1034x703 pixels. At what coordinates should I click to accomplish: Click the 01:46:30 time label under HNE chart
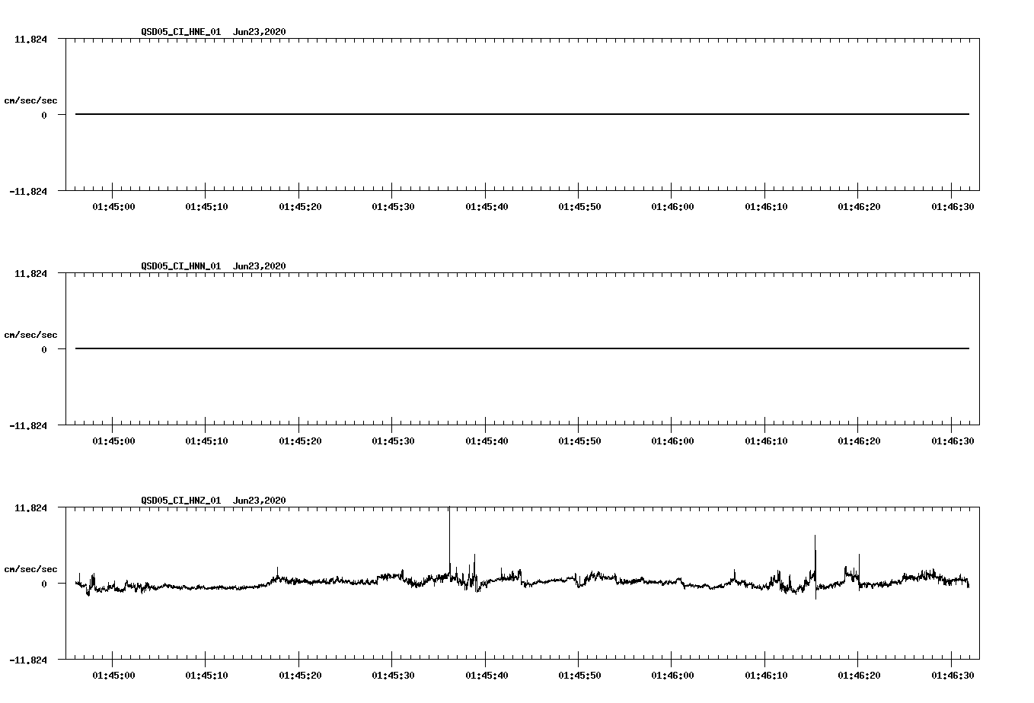953,206
